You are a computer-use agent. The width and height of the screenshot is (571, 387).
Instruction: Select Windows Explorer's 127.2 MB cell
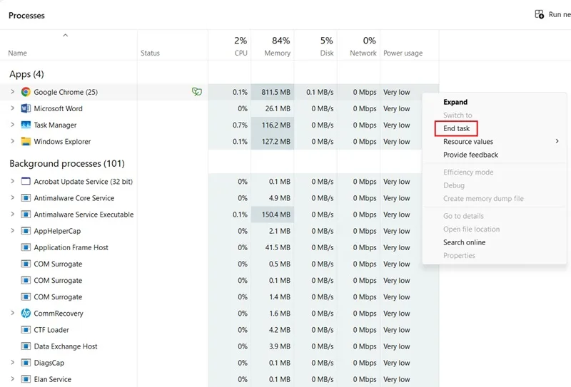(x=273, y=142)
